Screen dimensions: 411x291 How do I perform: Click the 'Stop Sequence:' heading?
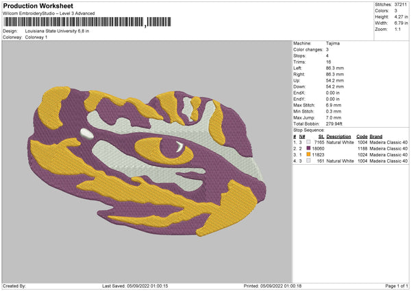[x=309, y=130]
